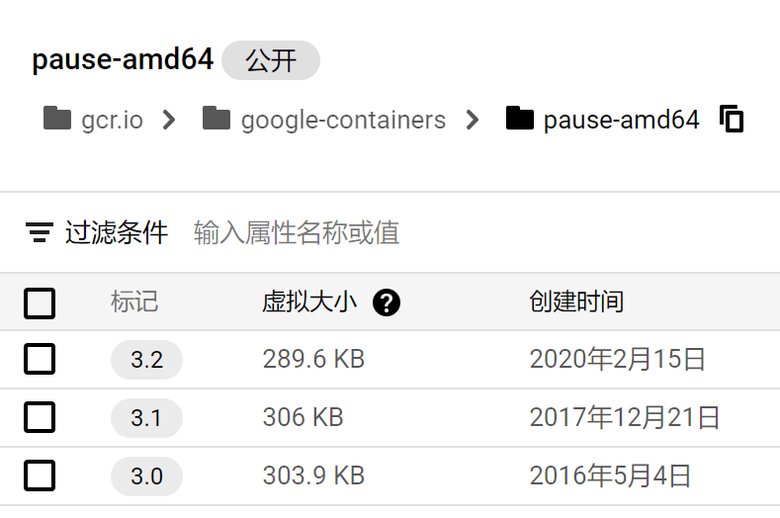780x518 pixels.
Task: Click the black pause-amd64 folder icon
Action: point(520,118)
